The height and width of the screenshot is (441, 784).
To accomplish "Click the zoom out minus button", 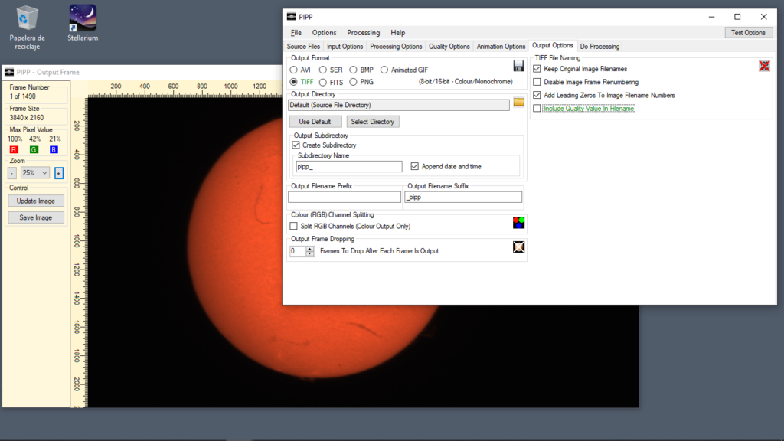I will point(12,173).
